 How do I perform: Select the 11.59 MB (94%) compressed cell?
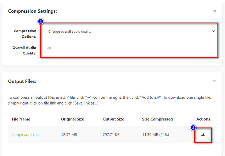[156, 135]
